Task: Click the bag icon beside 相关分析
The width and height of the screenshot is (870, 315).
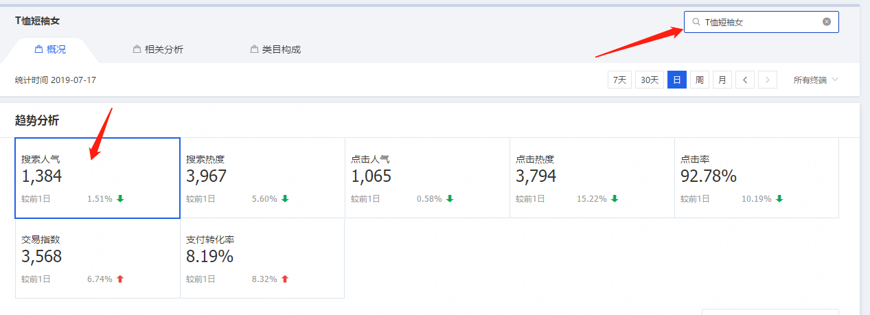Action: pyautogui.click(x=137, y=49)
